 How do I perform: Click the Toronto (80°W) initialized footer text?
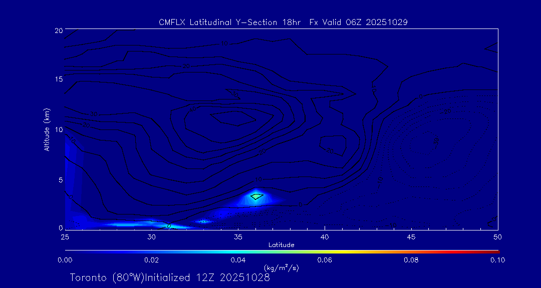pos(170,277)
